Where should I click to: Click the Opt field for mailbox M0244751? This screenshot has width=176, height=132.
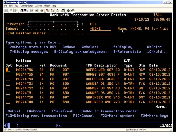[x=8, y=93]
